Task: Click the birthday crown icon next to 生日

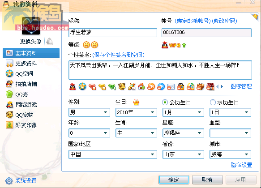Action: (136, 102)
